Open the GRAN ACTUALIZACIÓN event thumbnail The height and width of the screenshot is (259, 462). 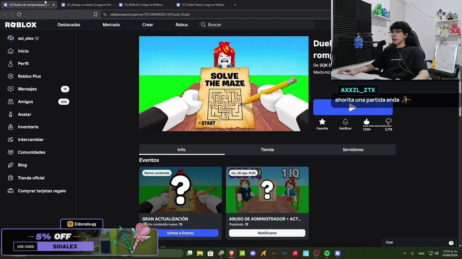[x=180, y=190]
